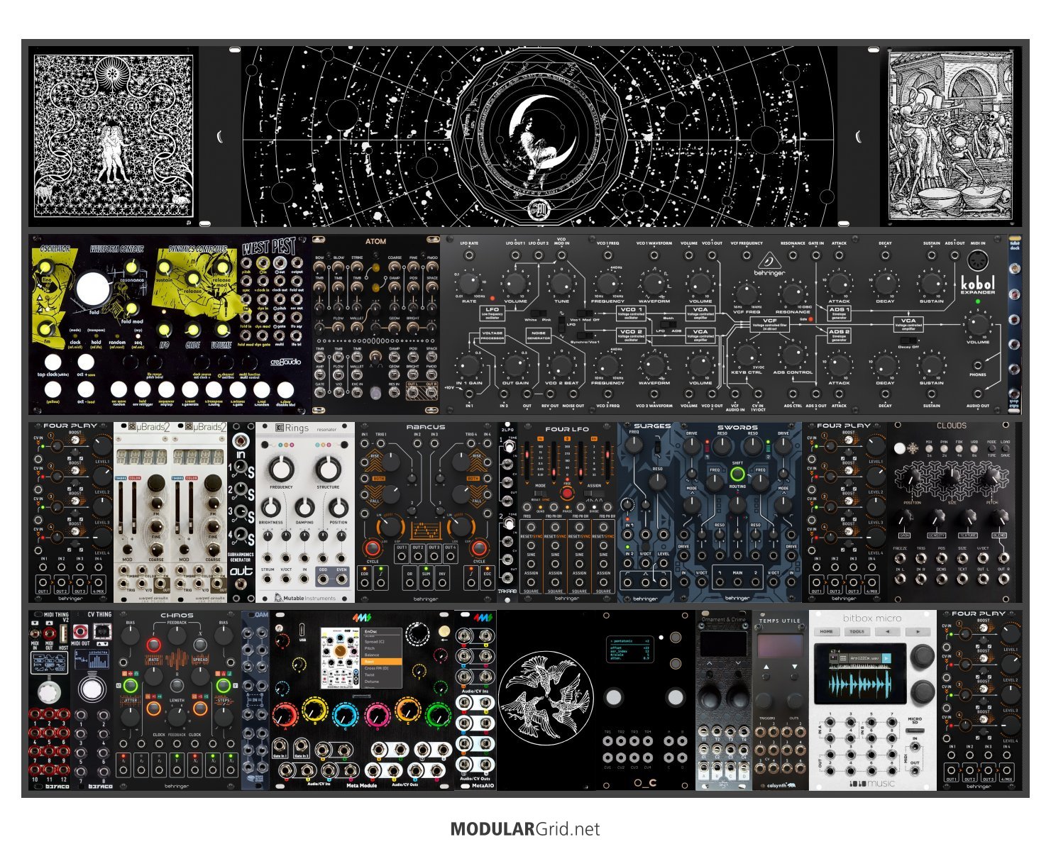This screenshot has width=1051, height=844.
Task: Click the LENGTH knob on the Chaos module
Action: point(177,716)
